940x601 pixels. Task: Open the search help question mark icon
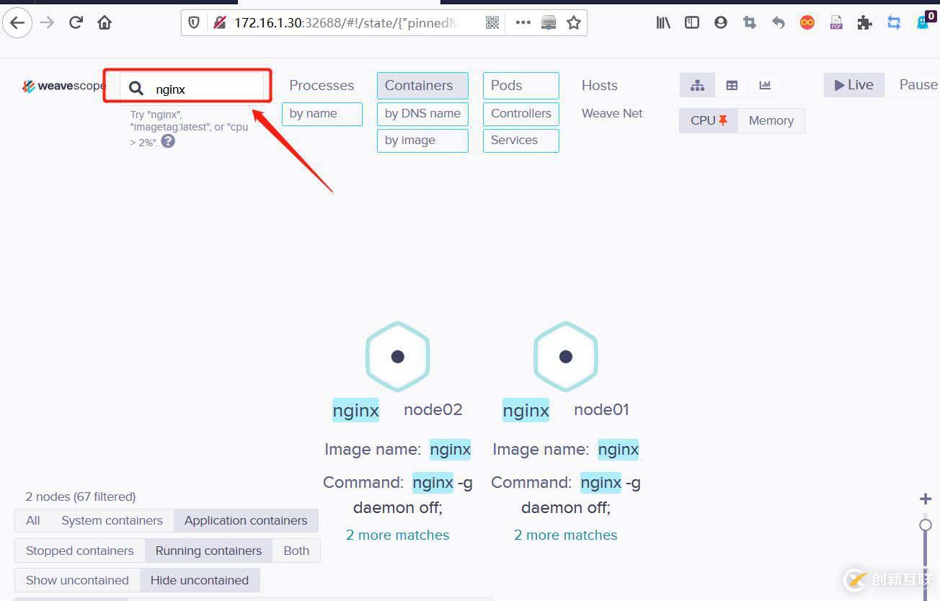click(x=168, y=142)
